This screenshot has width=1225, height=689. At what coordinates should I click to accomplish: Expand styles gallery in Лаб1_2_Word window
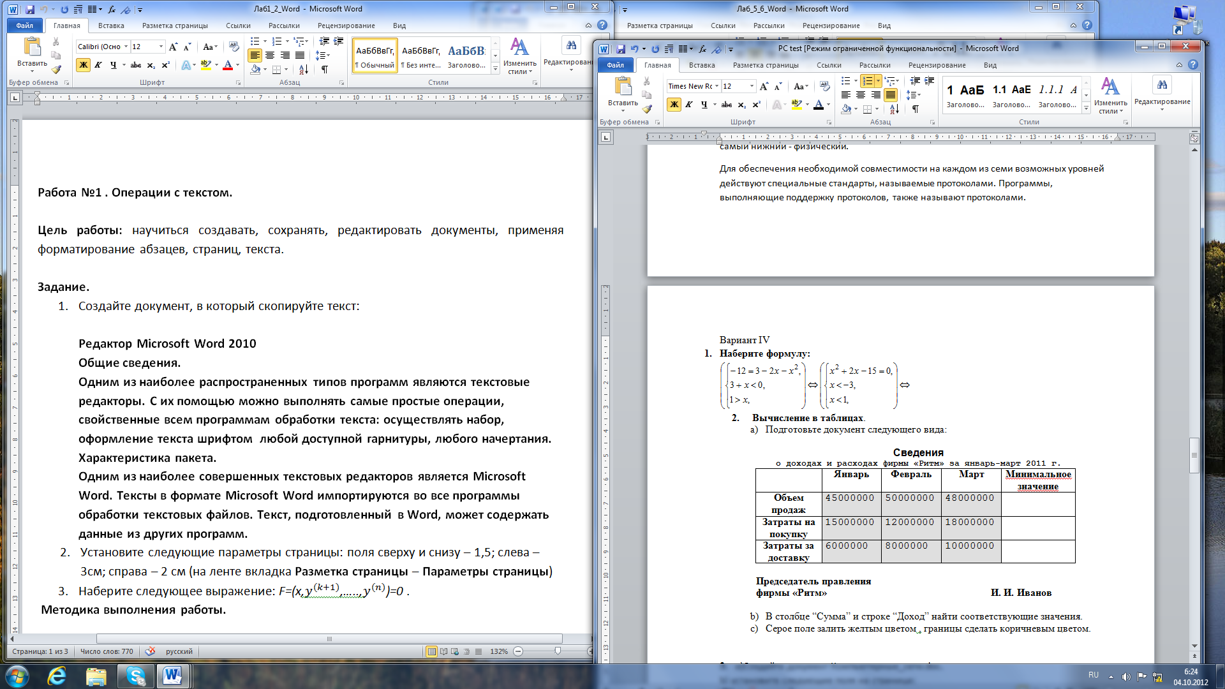click(495, 69)
